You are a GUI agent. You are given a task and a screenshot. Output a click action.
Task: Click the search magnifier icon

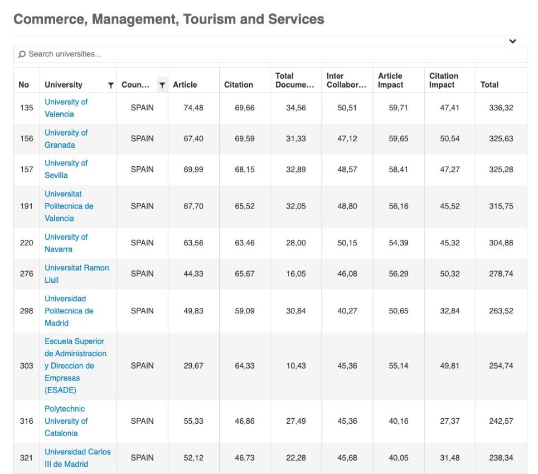(22, 54)
